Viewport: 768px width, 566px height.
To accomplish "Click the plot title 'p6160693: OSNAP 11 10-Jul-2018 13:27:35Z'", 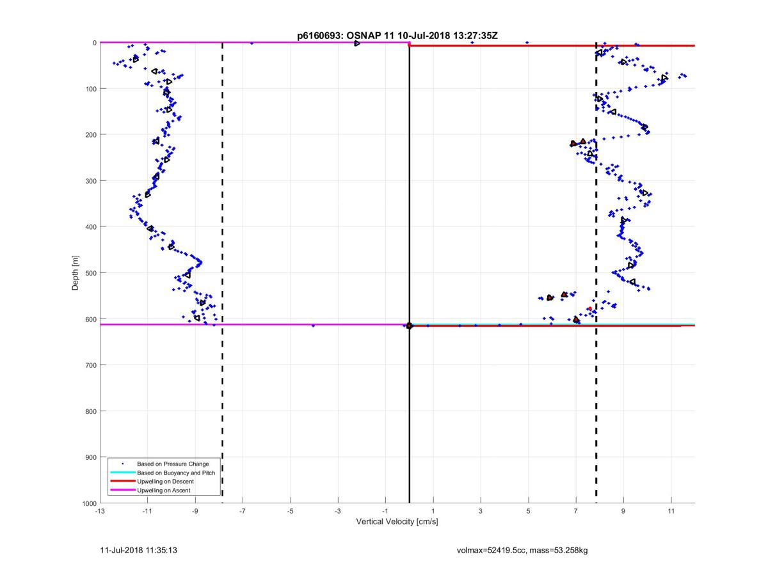I will 397,36.
